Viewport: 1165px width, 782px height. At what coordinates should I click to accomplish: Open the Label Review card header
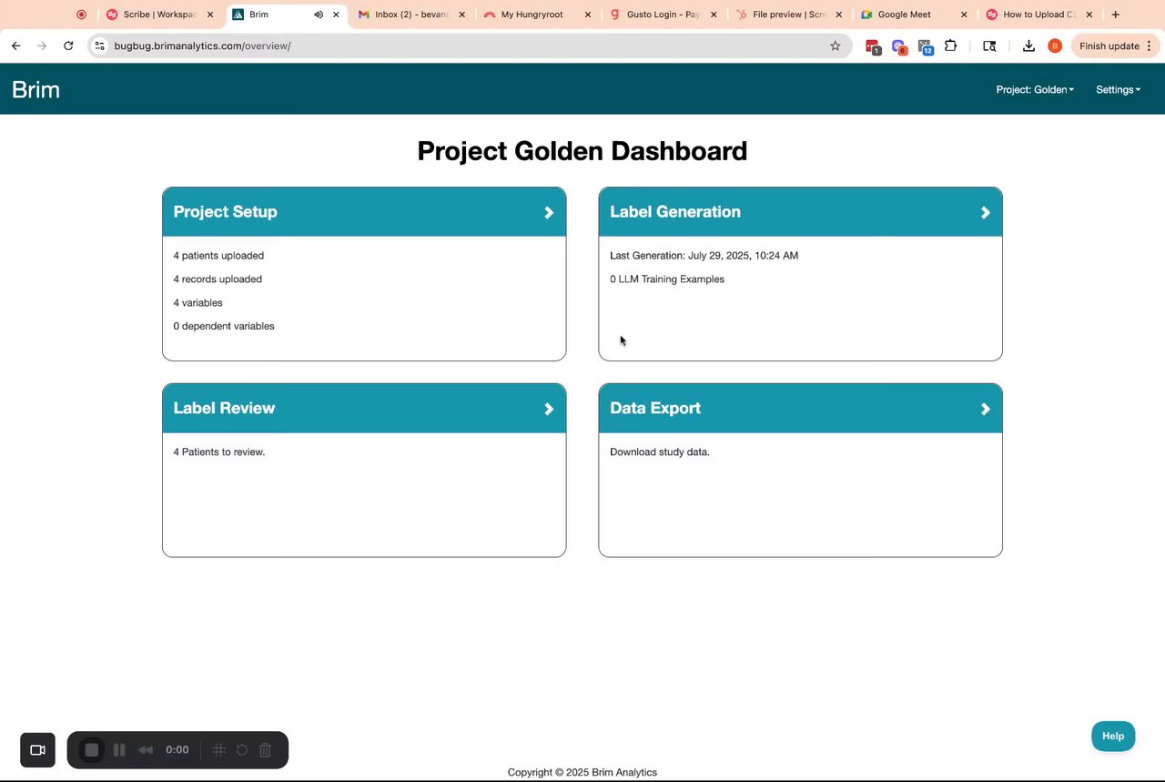(x=364, y=409)
